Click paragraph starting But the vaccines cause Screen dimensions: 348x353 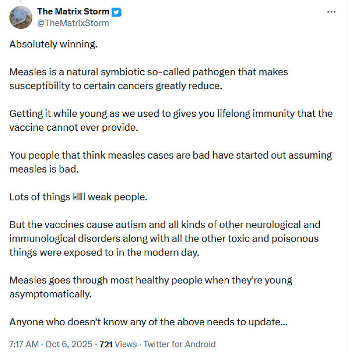click(x=164, y=239)
